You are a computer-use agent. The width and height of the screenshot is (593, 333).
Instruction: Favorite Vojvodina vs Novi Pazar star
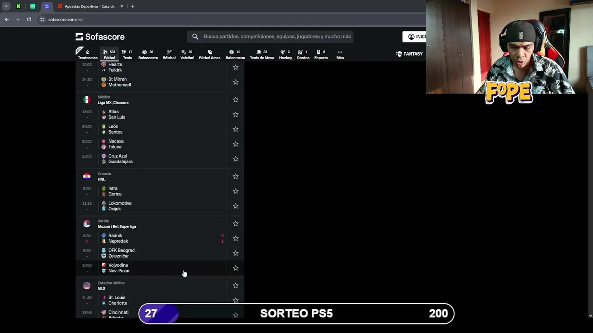[235, 268]
